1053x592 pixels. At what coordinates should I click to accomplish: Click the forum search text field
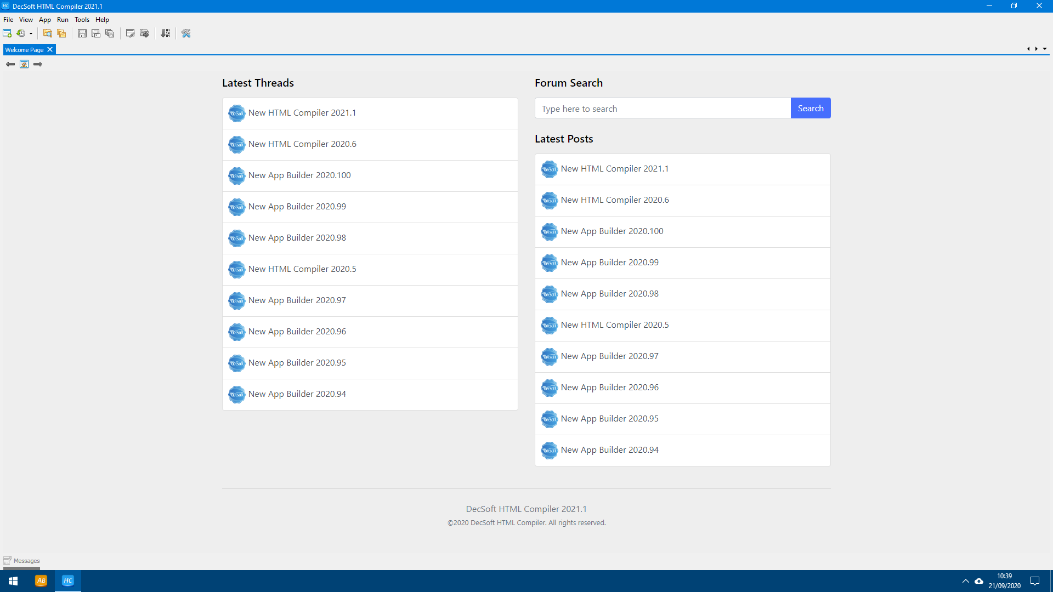click(663, 109)
